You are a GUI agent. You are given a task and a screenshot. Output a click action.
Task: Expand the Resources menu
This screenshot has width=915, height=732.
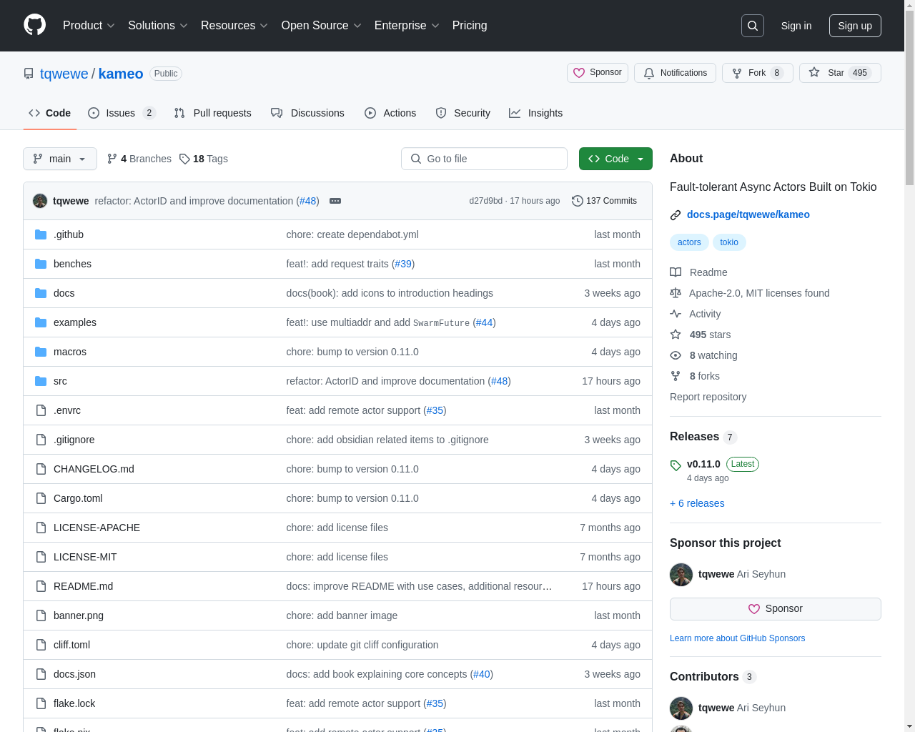[x=234, y=26]
